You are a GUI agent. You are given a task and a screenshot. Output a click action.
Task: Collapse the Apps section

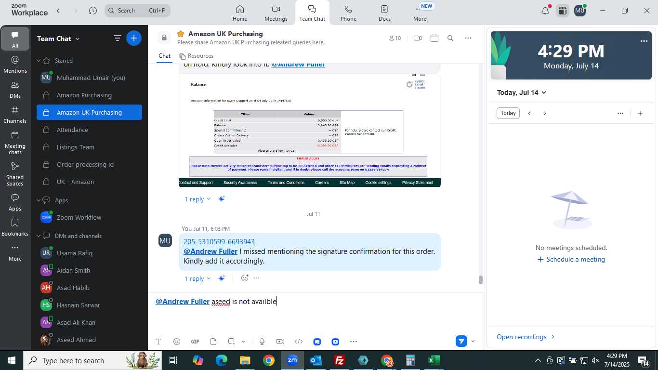pos(39,200)
